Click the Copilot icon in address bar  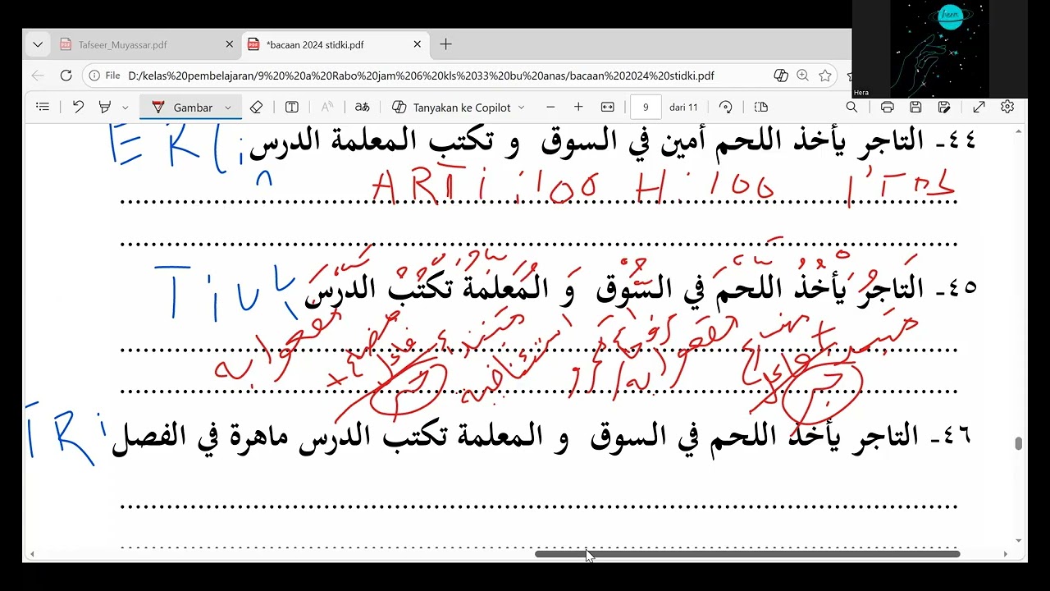pyautogui.click(x=781, y=76)
